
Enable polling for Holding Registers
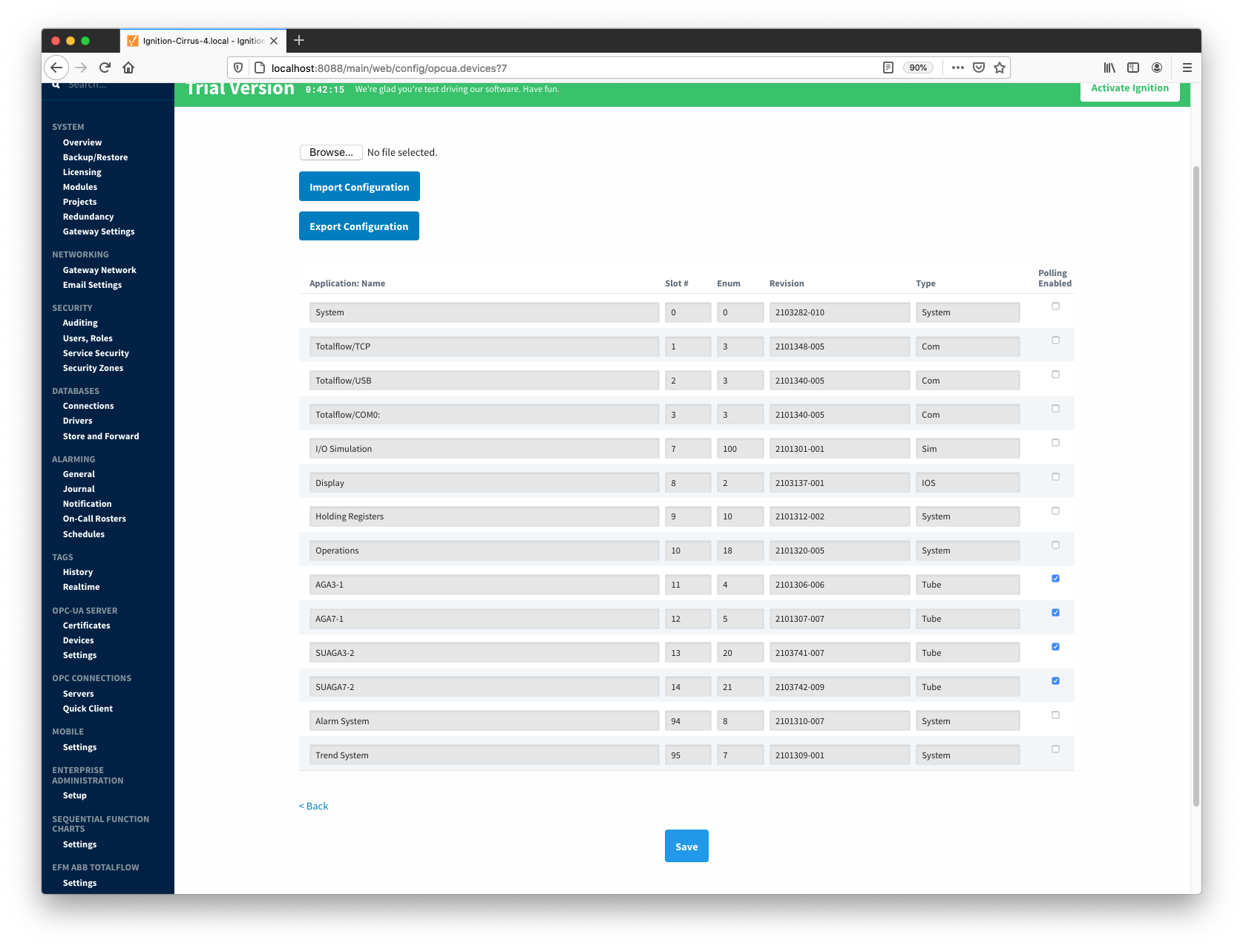[1055, 511]
